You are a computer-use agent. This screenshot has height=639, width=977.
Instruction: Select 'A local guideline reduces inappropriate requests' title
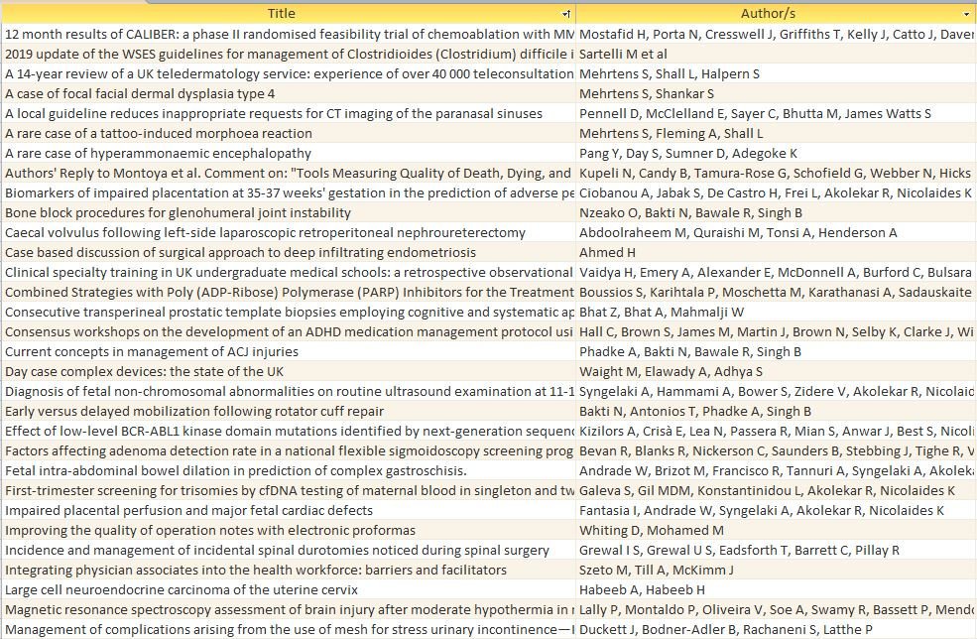click(289, 114)
